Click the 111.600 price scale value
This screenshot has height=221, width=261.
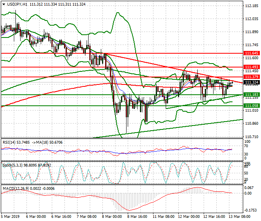pos(252,58)
